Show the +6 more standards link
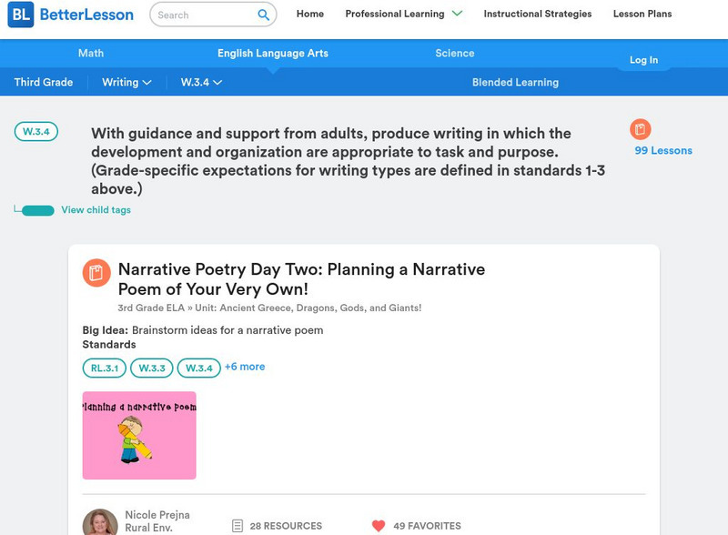This screenshot has height=535, width=728. coord(245,367)
